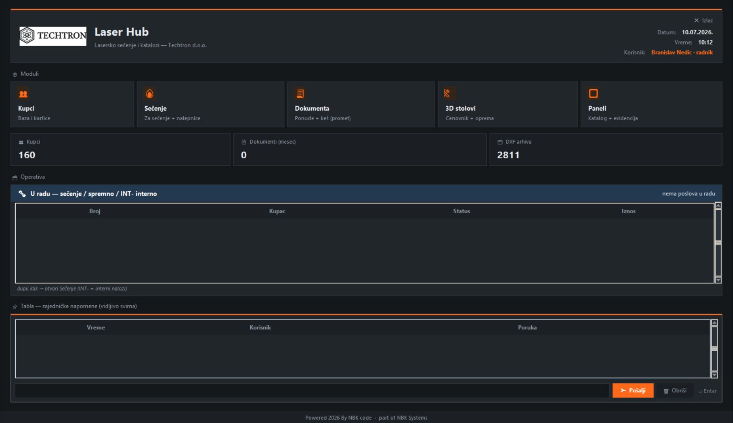Screen dimensions: 733x423
Task: Click the Enter hint label
Action: point(708,391)
